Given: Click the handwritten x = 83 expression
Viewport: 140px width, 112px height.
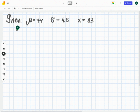Looking at the screenshot, I should coord(86,20).
